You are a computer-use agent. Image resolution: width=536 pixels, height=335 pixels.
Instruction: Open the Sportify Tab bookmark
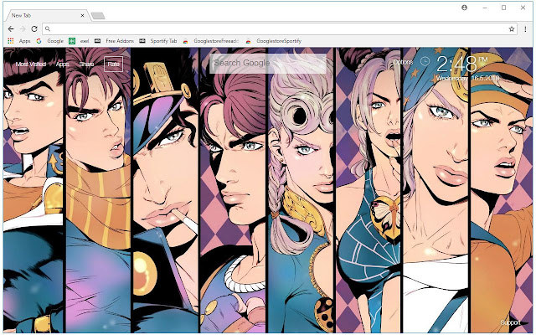pyautogui.click(x=158, y=41)
